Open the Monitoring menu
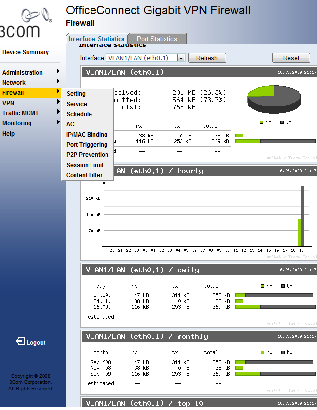Screen dimensions: 317x410 tap(17, 123)
